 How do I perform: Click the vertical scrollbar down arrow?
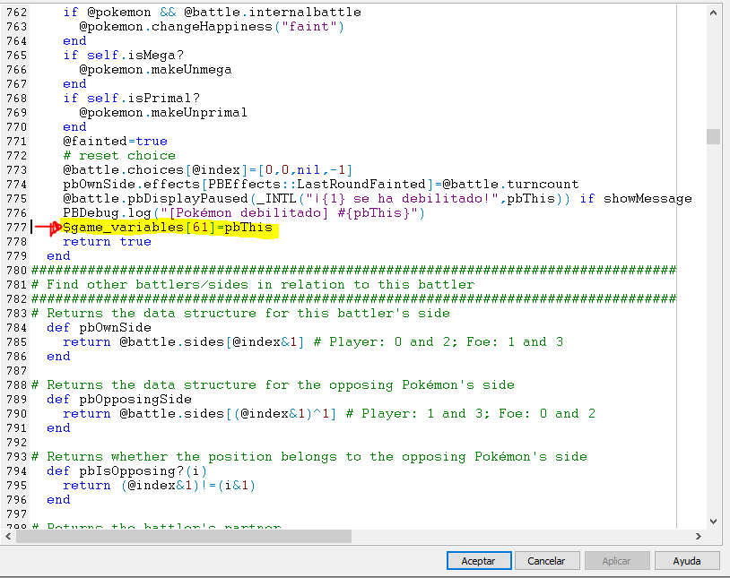(x=713, y=521)
